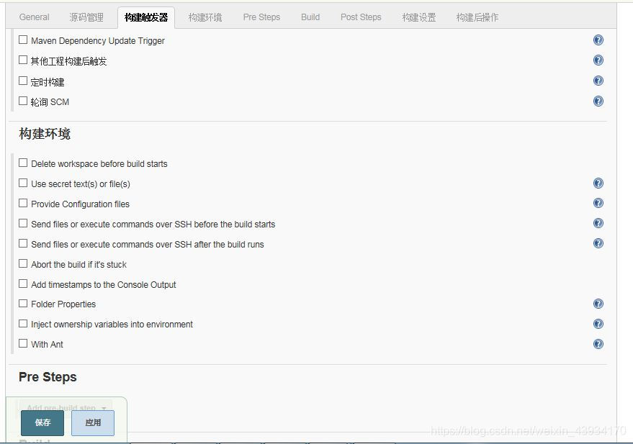Viewport: 633px width, 444px height.
Task: Open help icon for 轮询 SCM
Action: 598,101
